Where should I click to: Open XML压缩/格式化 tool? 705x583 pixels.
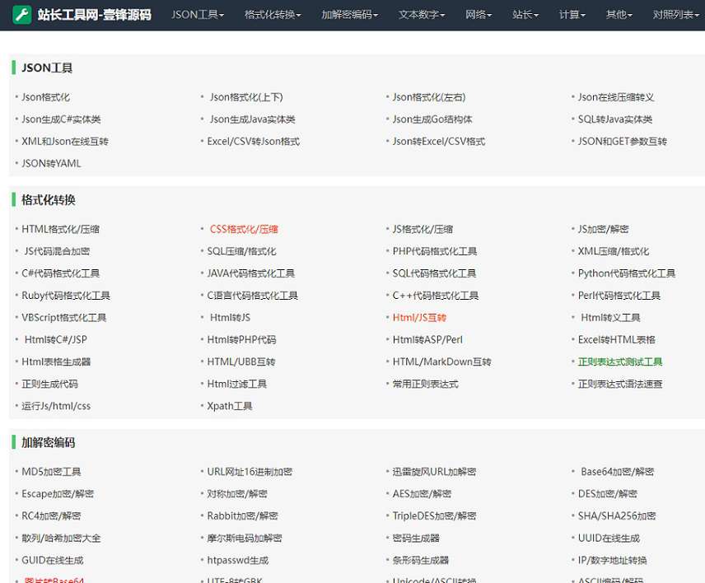coord(614,251)
